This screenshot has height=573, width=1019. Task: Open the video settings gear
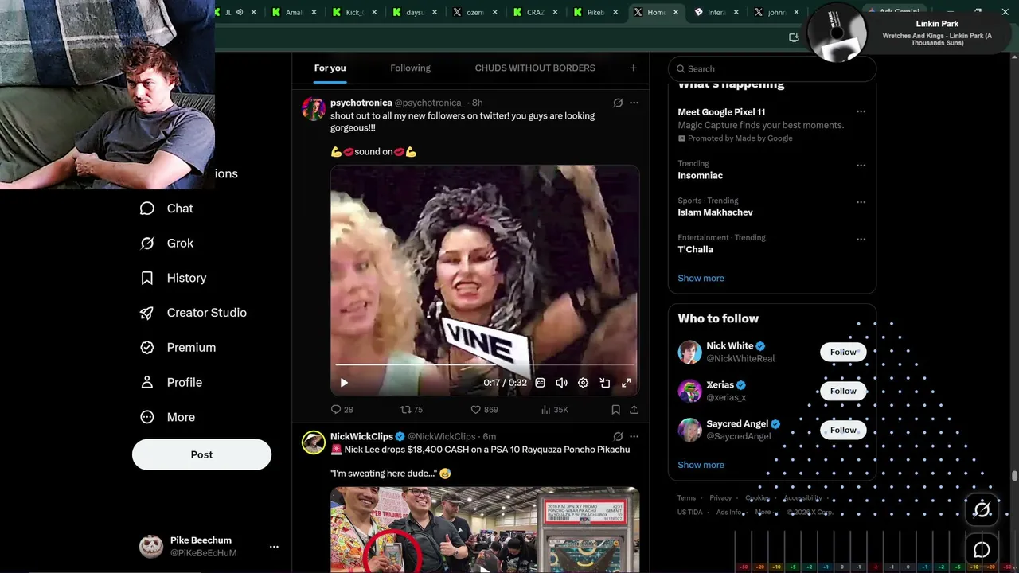(x=583, y=383)
